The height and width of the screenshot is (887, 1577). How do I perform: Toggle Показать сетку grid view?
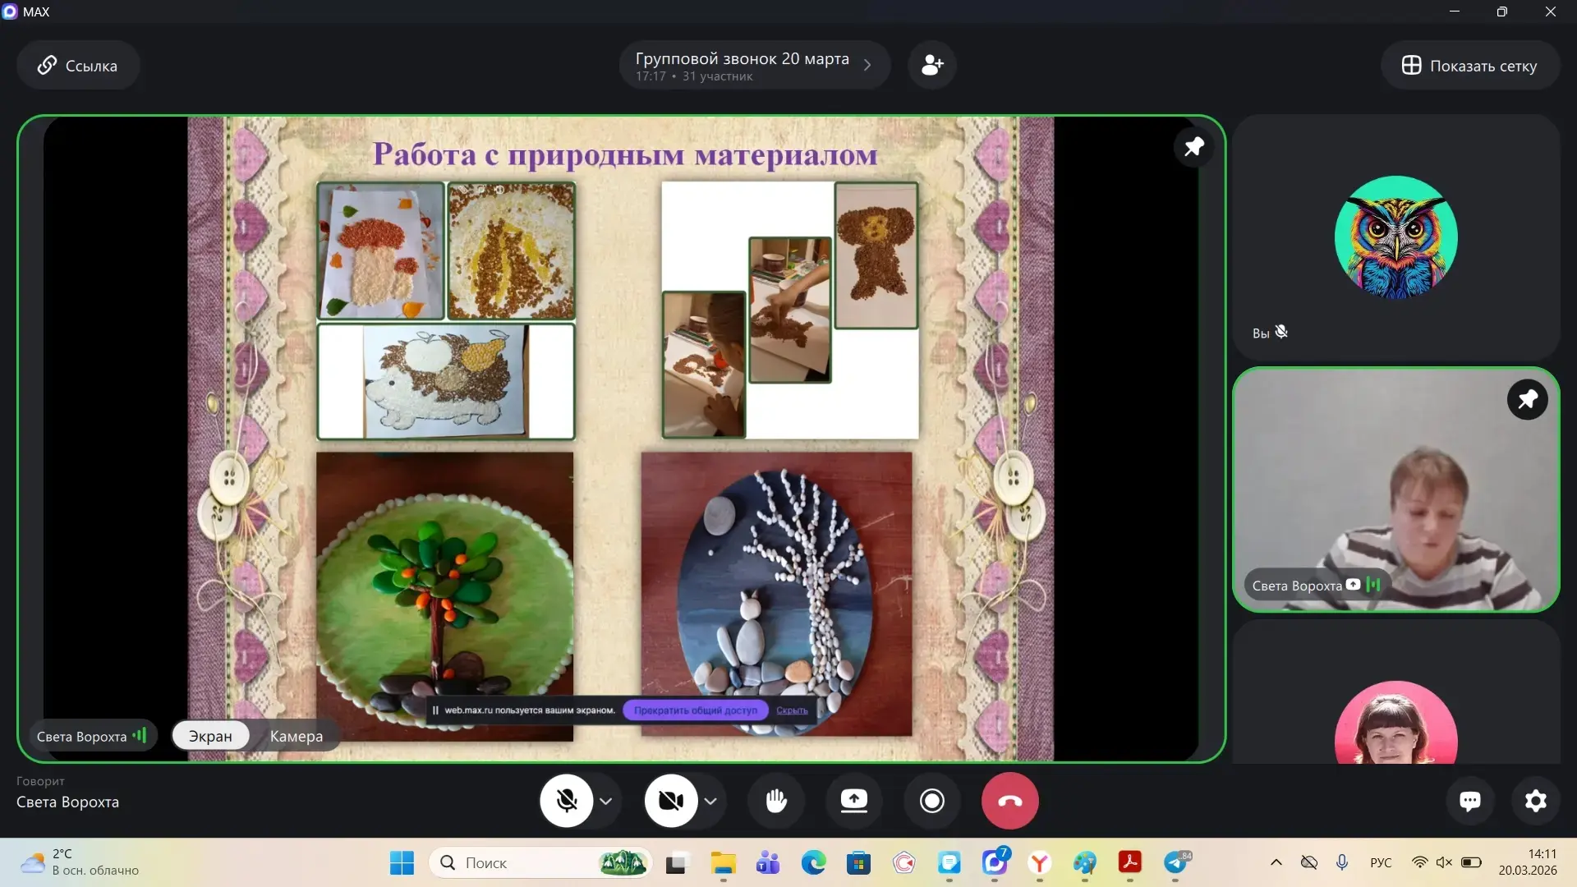pyautogui.click(x=1469, y=66)
